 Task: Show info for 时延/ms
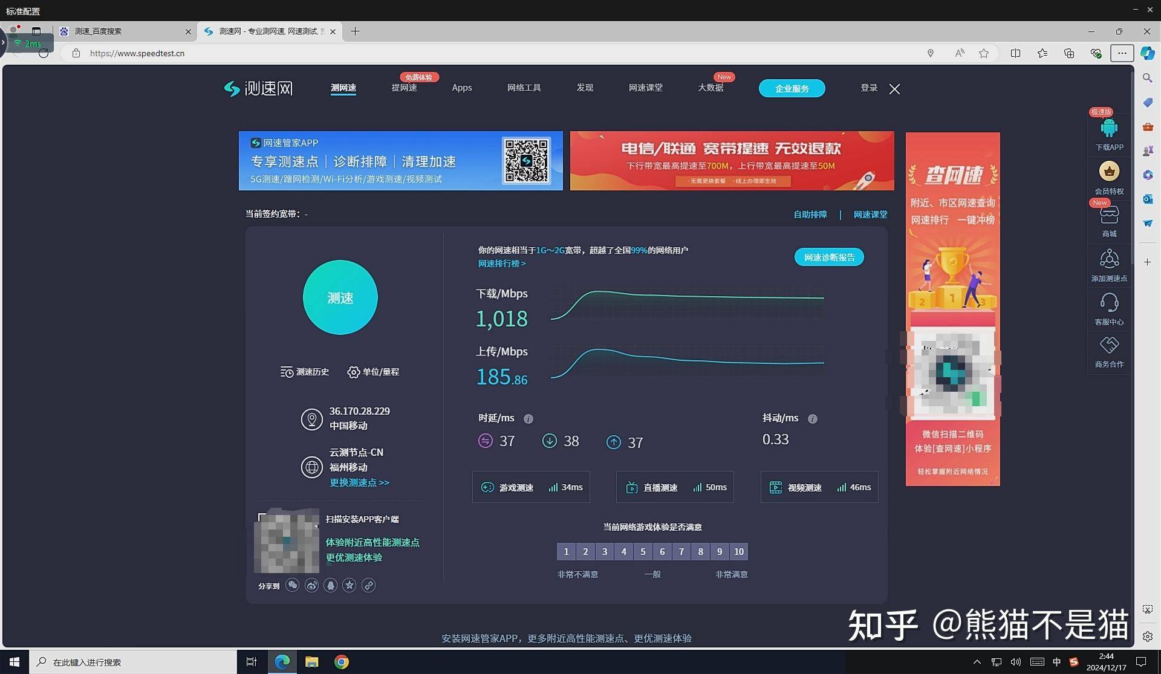[x=528, y=419]
